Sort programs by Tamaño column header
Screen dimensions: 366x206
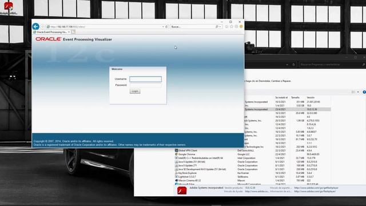click(296, 97)
